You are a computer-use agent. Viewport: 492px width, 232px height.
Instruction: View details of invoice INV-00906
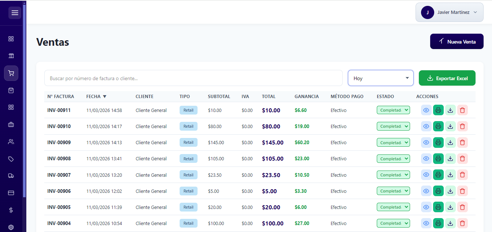point(426,191)
